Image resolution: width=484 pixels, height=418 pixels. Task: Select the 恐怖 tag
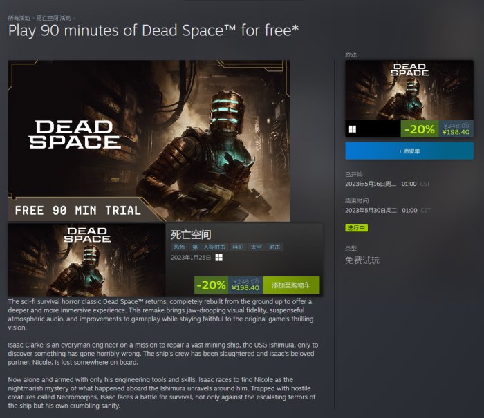pos(179,247)
